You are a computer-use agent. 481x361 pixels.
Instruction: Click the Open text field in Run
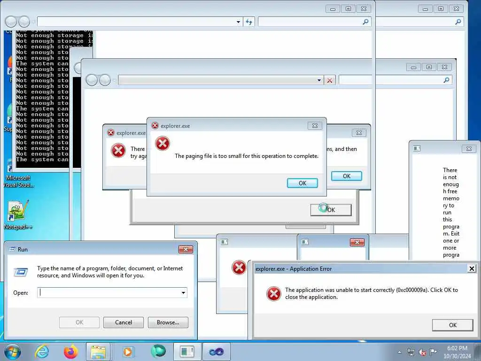tap(109, 292)
